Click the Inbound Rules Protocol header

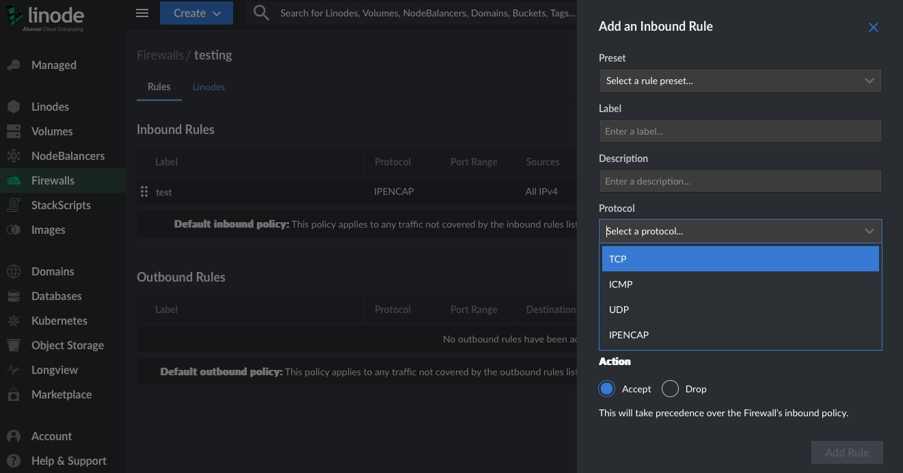click(393, 162)
